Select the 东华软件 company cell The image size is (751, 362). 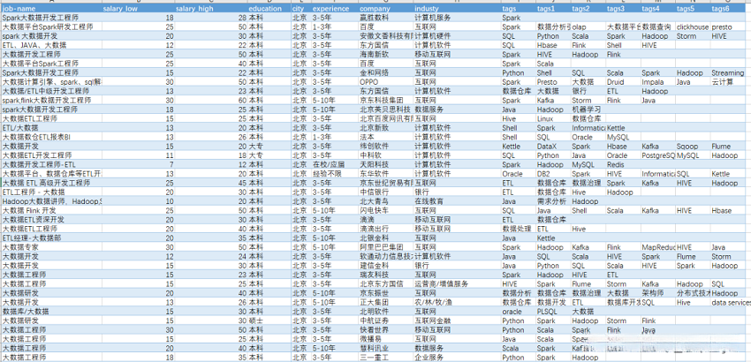pyautogui.click(x=385, y=174)
